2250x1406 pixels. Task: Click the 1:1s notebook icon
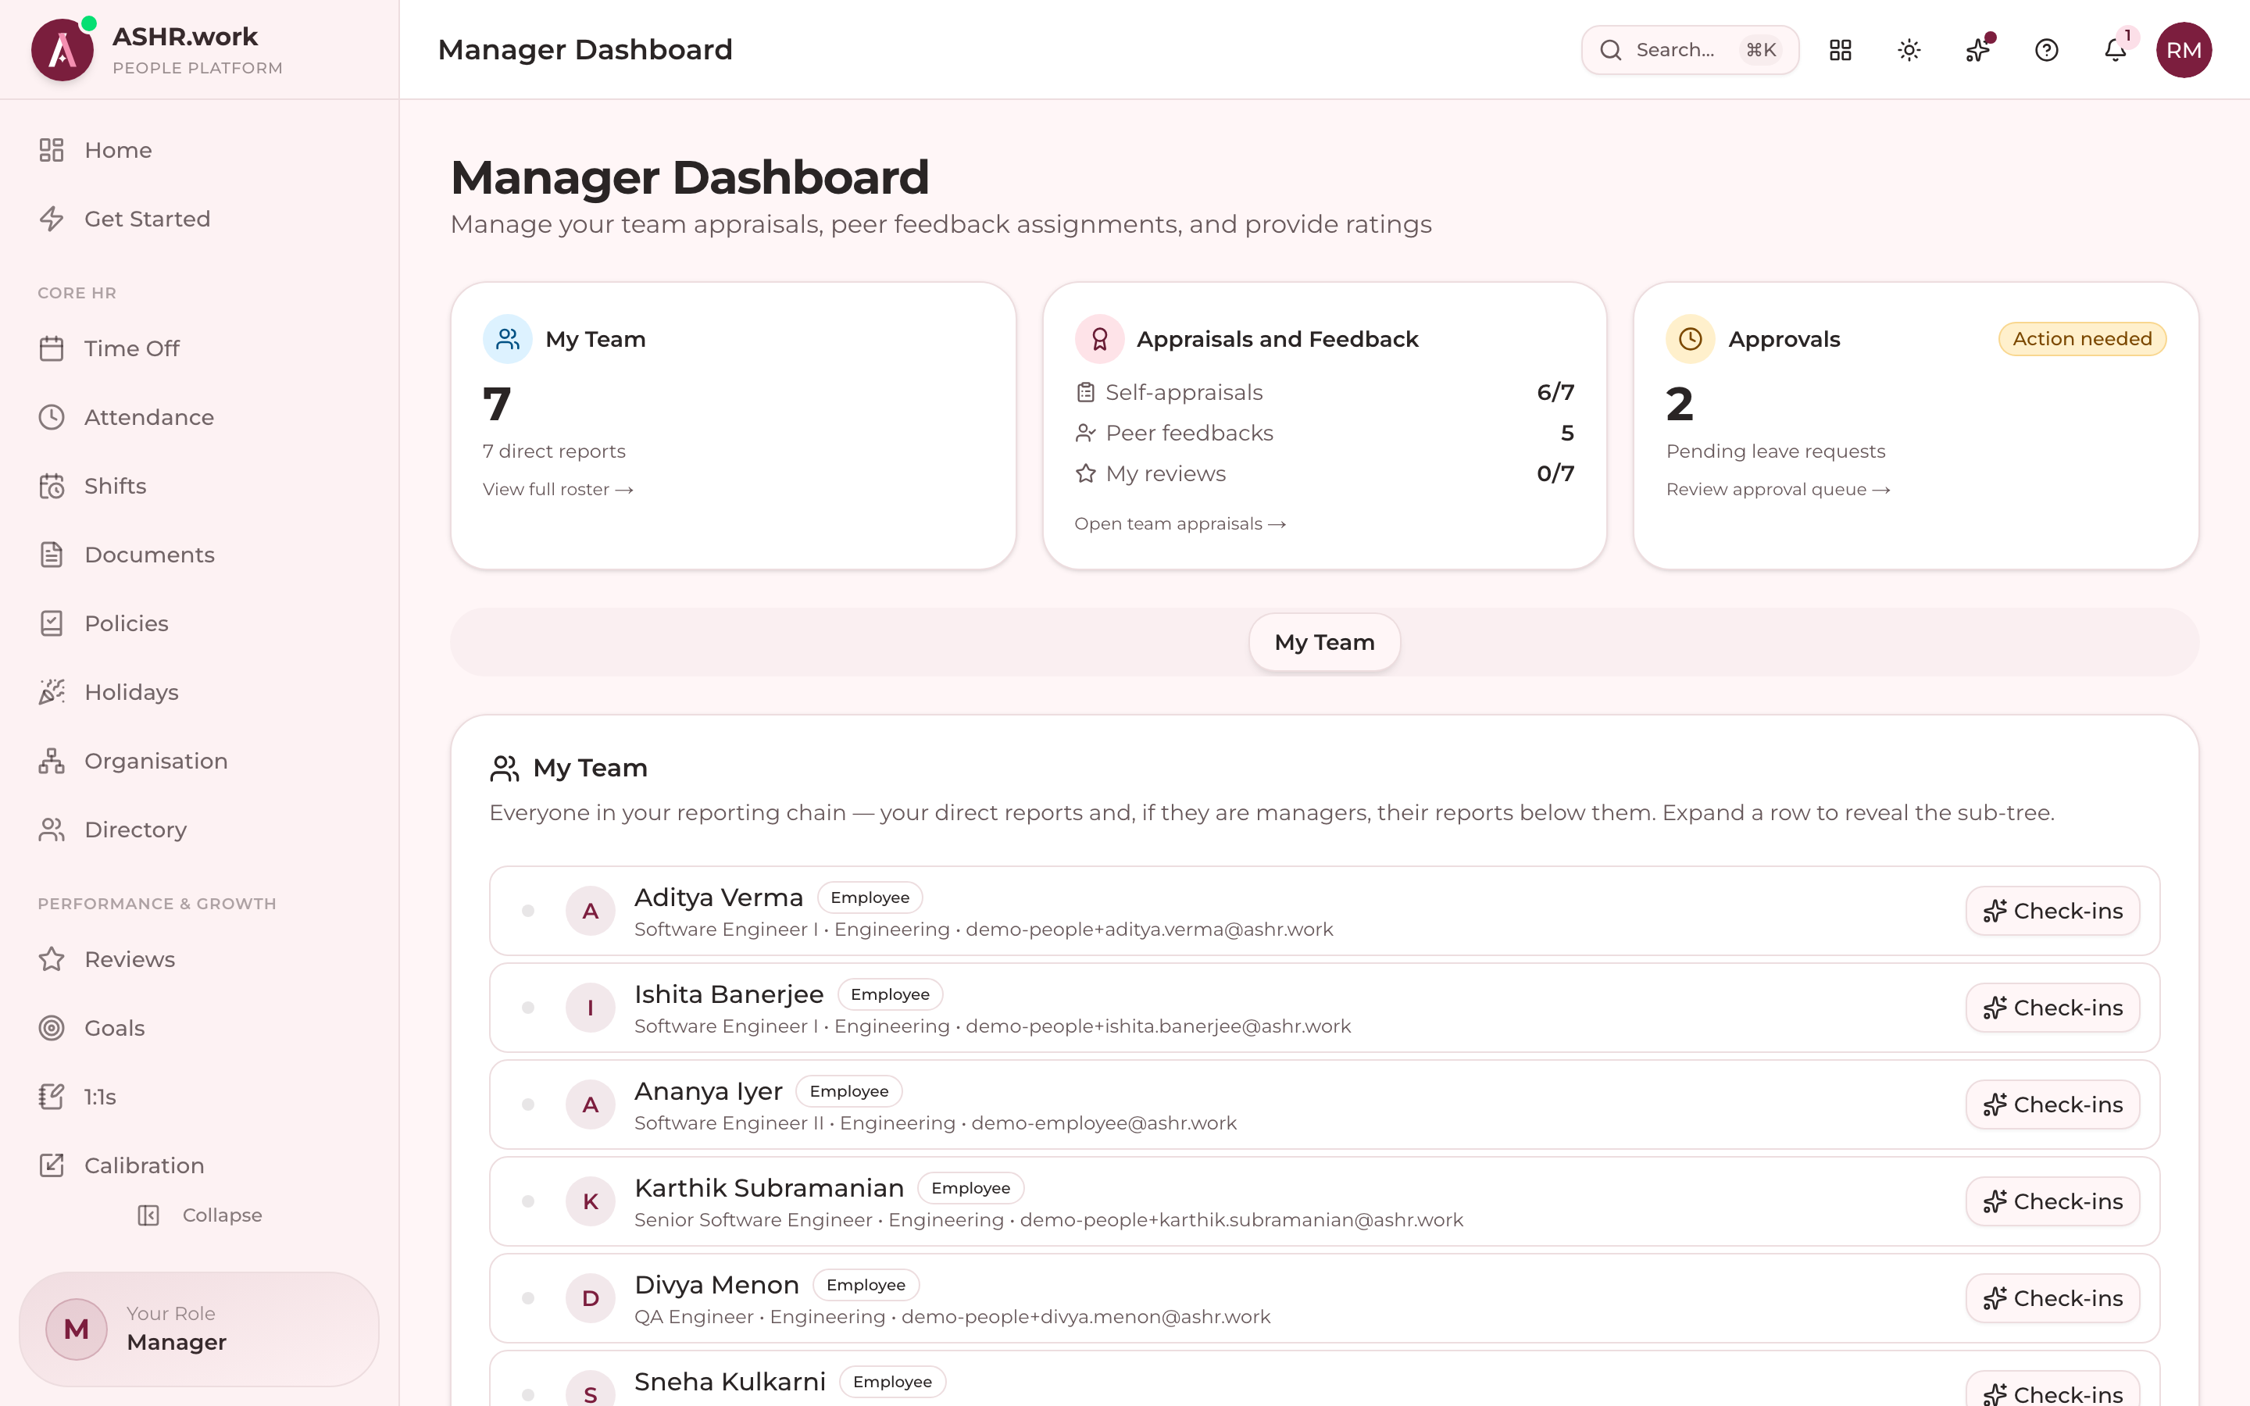coord(52,1097)
